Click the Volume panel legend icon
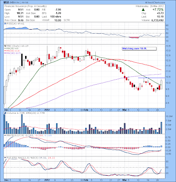Image resolution: width=176 pixels, height=182 pixels. (5, 113)
